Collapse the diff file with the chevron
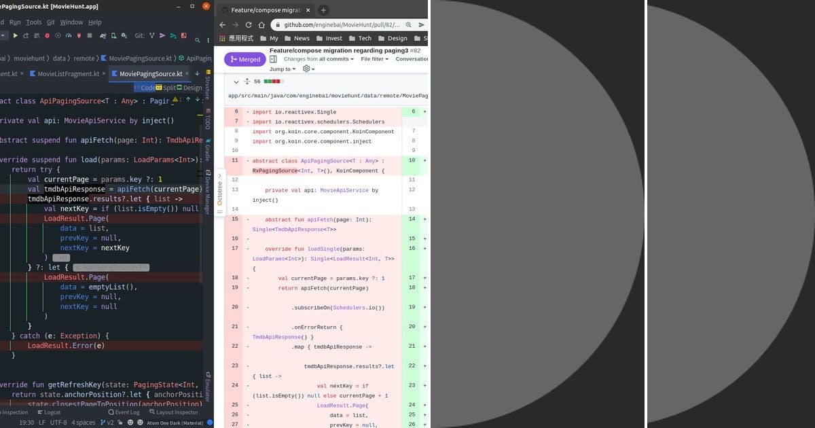Screen dimensions: 815x428 [237, 81]
